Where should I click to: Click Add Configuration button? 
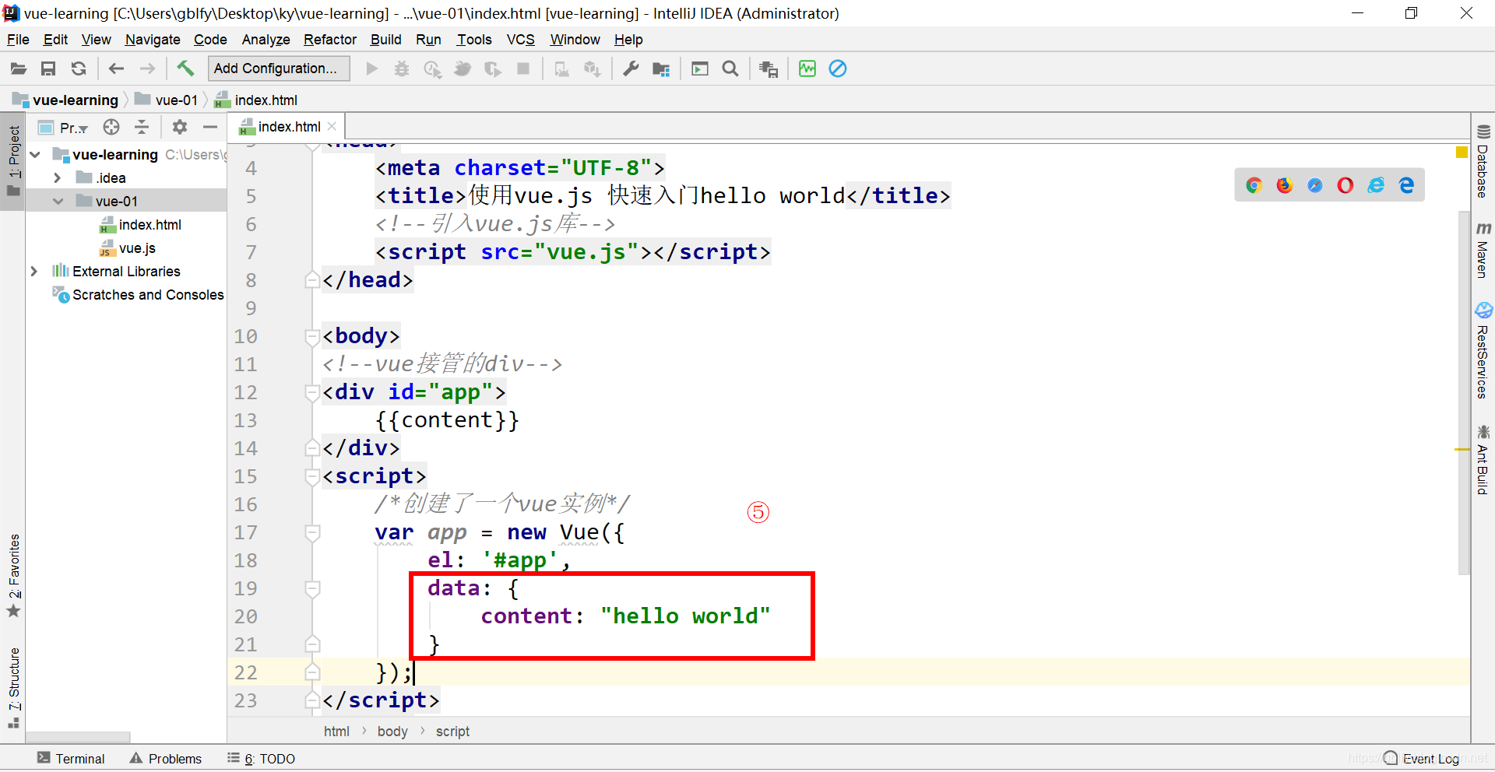point(277,68)
